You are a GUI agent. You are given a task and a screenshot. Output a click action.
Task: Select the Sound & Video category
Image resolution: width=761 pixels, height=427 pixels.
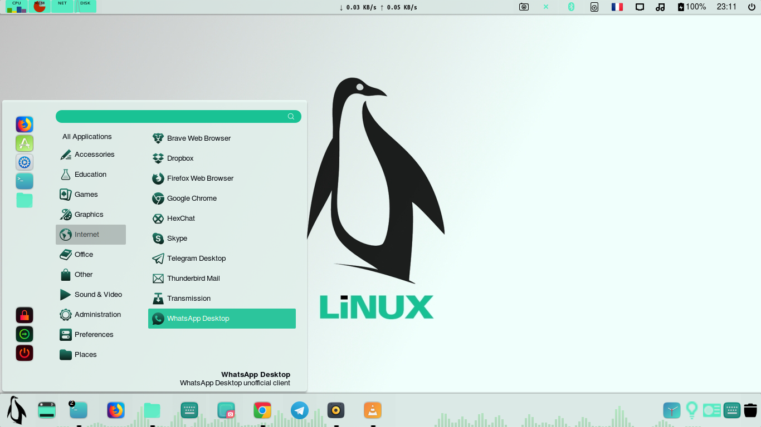(91, 295)
